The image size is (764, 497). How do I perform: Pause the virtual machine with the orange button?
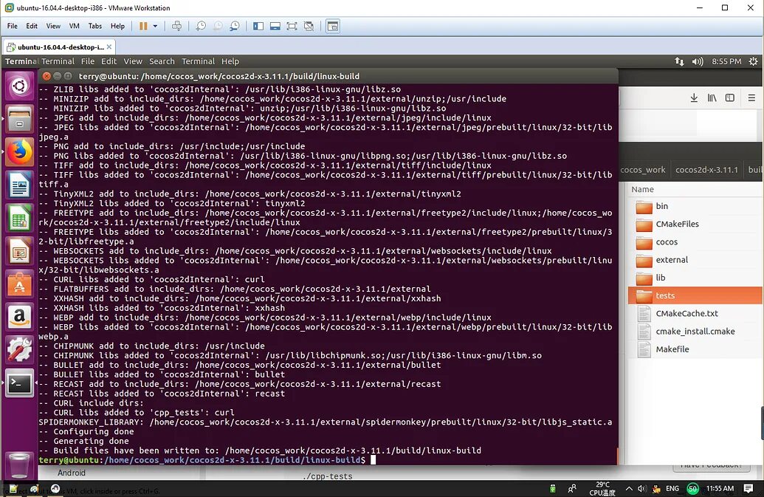[x=143, y=26]
